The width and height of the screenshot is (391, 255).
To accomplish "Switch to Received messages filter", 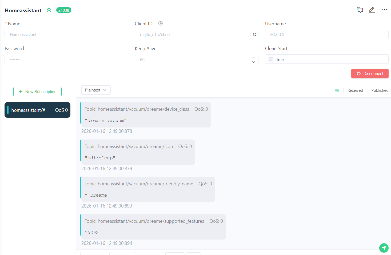I will pyautogui.click(x=355, y=90).
